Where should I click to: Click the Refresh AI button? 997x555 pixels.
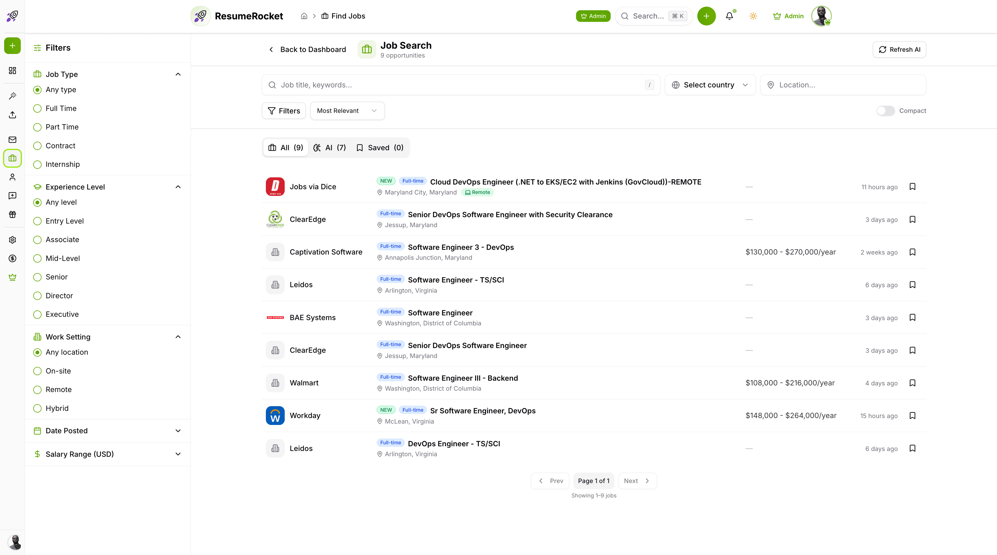pos(899,49)
